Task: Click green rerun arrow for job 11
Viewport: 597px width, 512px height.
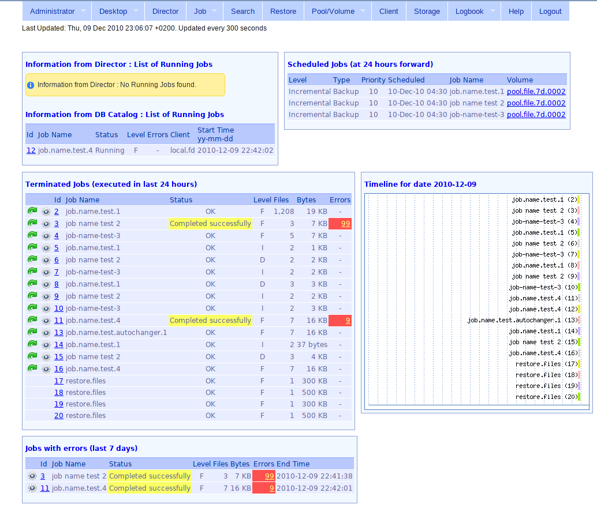Action: pos(32,320)
